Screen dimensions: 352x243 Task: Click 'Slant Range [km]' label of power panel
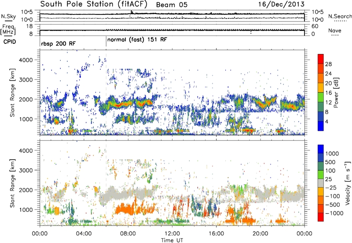click(12, 93)
